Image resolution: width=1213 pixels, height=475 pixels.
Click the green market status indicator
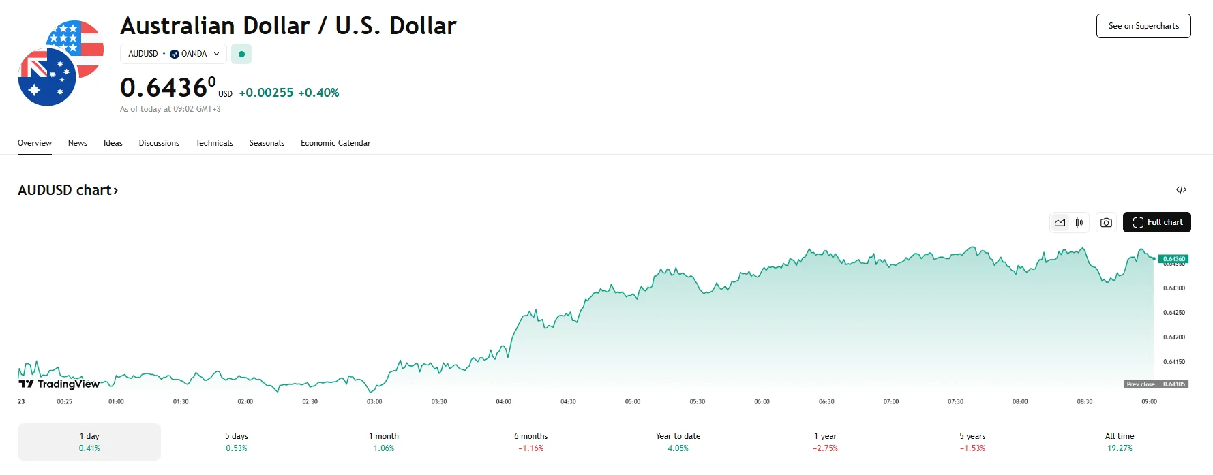pyautogui.click(x=241, y=54)
